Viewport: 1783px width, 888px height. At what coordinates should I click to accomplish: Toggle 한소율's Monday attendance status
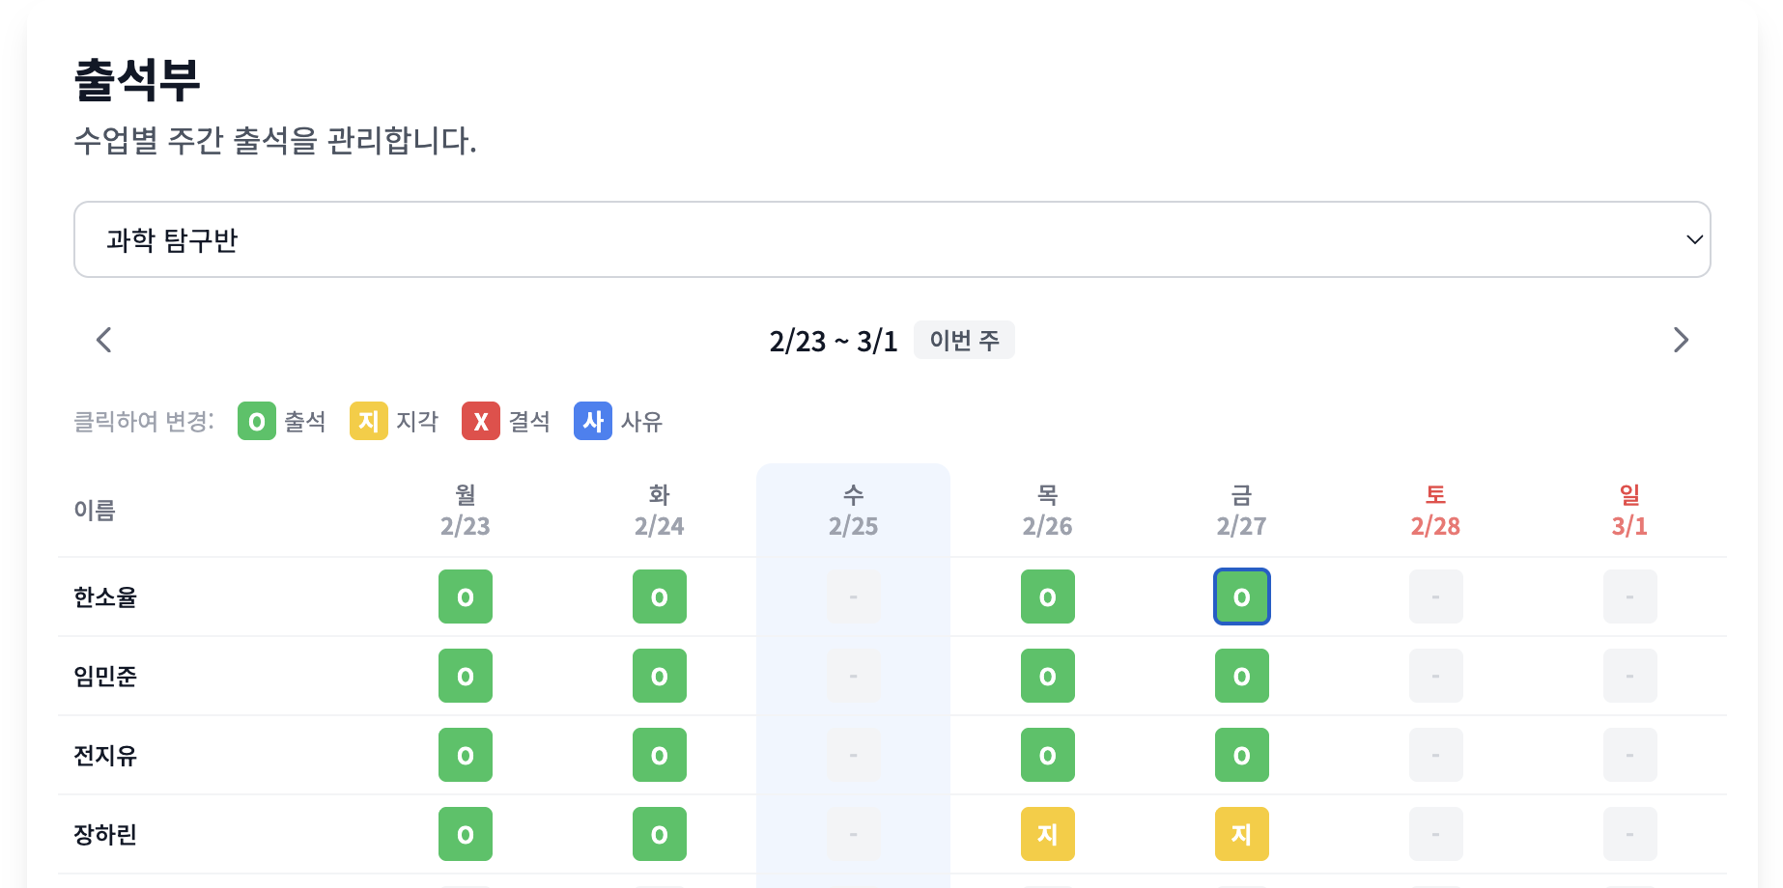(465, 597)
